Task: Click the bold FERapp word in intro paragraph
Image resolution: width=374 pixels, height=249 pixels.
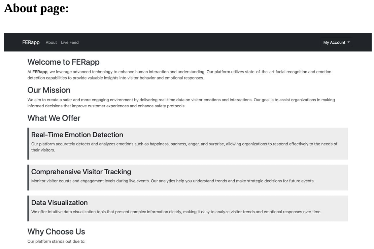Action: pyautogui.click(x=40, y=72)
